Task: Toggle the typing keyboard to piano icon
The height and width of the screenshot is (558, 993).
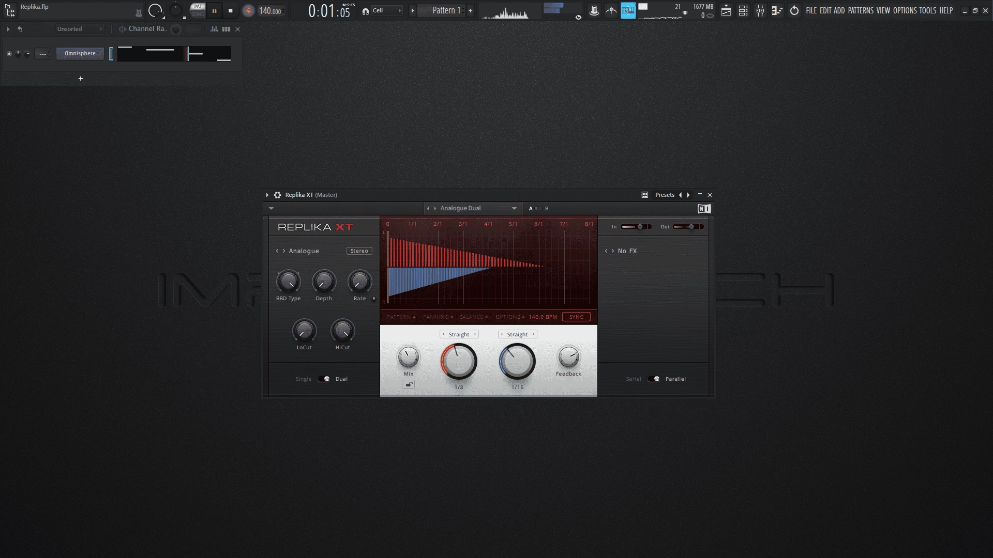Action: [628, 10]
